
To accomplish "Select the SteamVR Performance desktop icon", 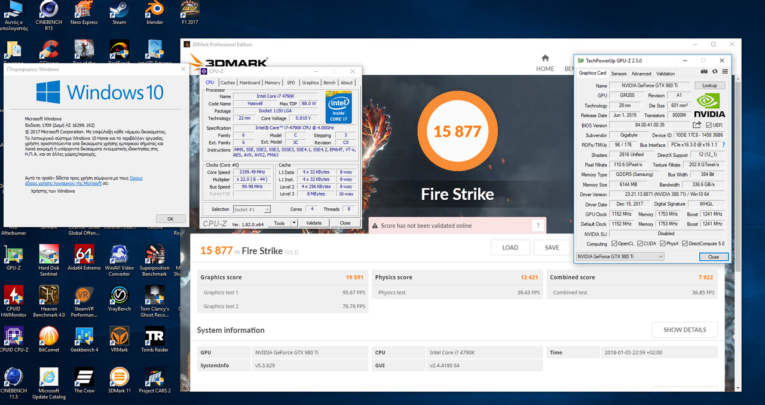I will (84, 302).
